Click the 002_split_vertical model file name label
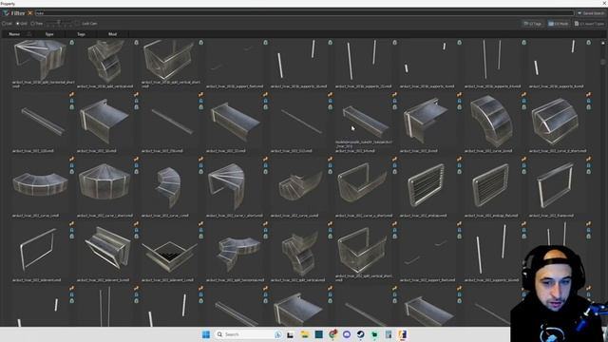Screen dimensions: 608x342 (x=297, y=280)
